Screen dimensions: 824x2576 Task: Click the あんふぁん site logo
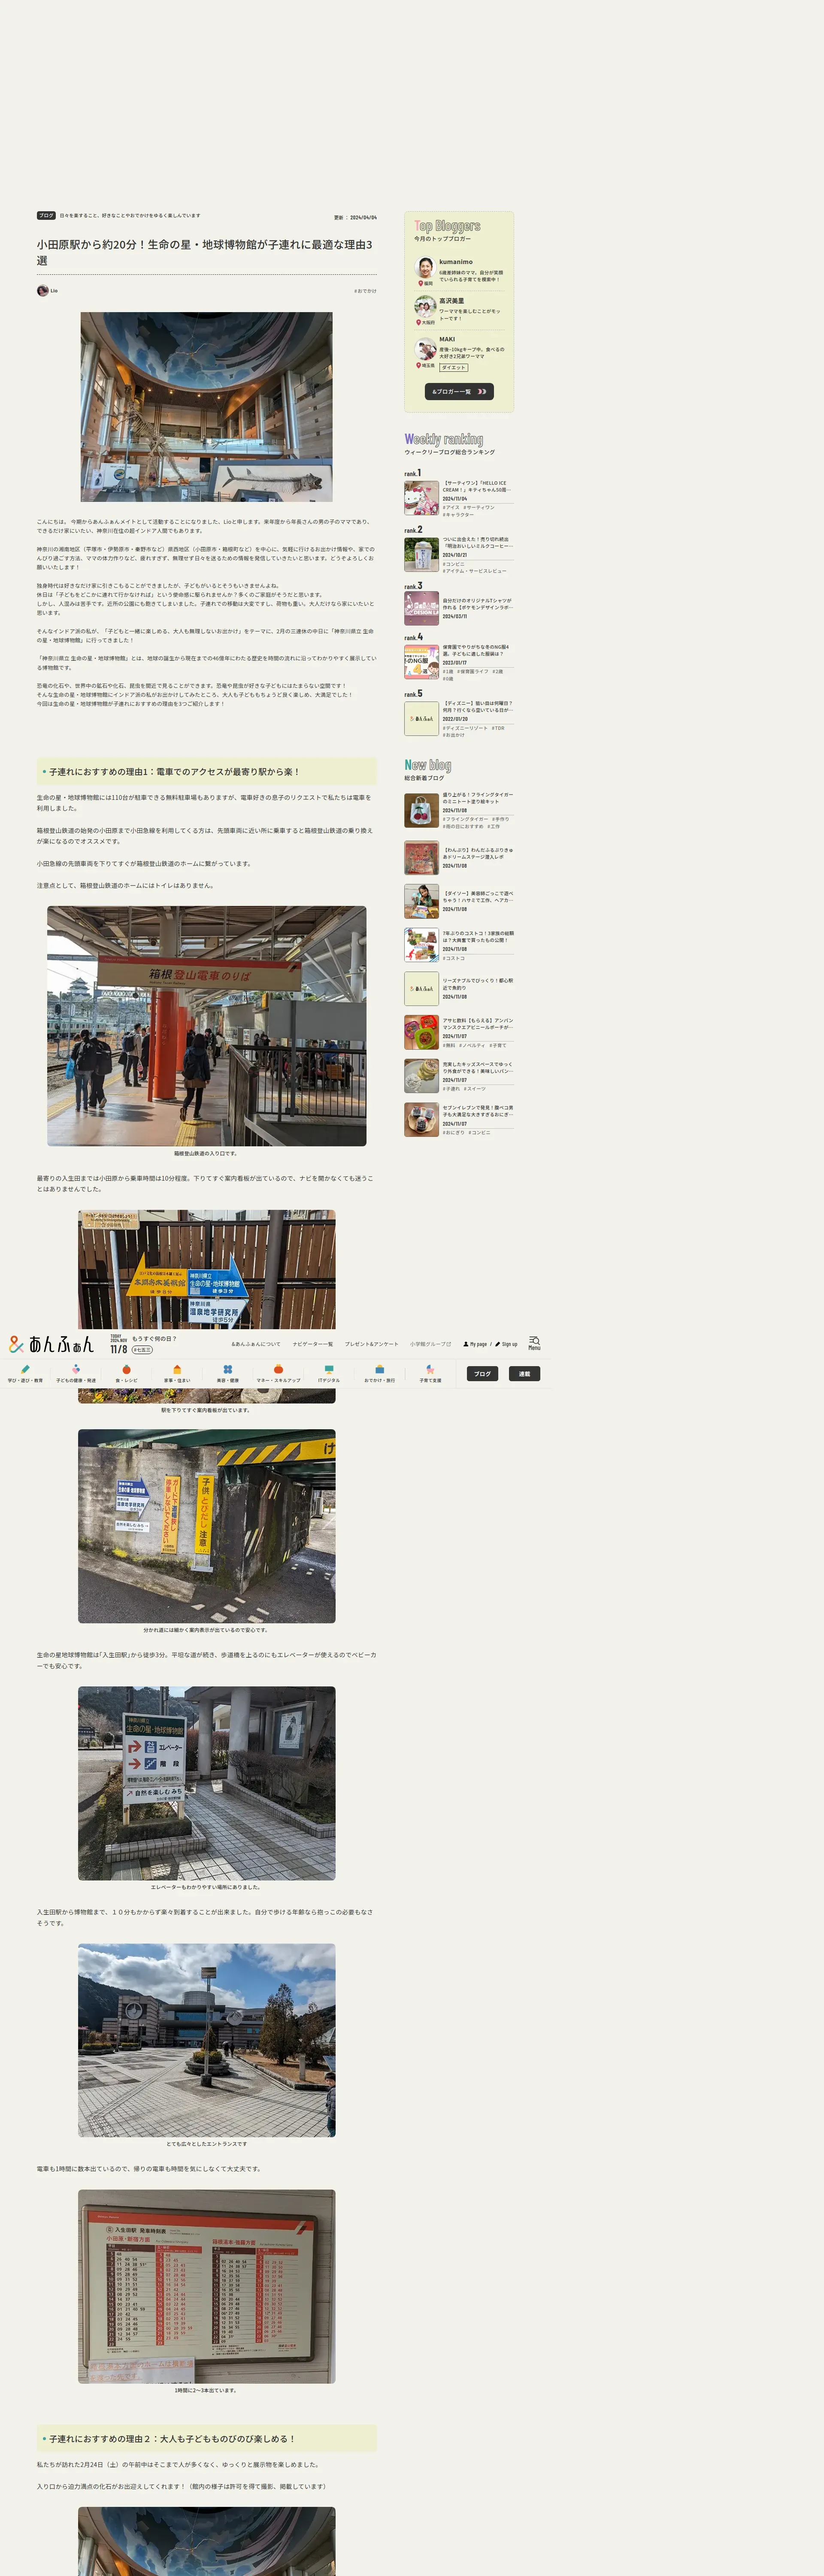[x=51, y=1344]
